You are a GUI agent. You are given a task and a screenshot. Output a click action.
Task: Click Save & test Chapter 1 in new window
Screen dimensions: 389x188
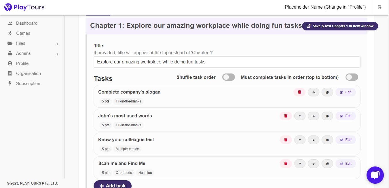pyautogui.click(x=340, y=26)
